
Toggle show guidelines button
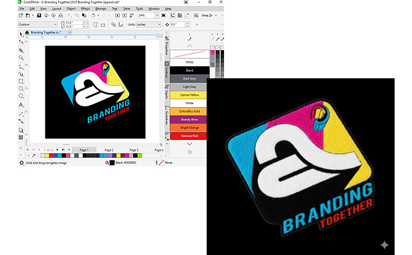coord(187,15)
